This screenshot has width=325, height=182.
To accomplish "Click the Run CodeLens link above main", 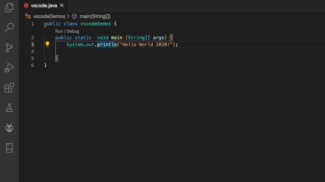I will (x=59, y=31).
